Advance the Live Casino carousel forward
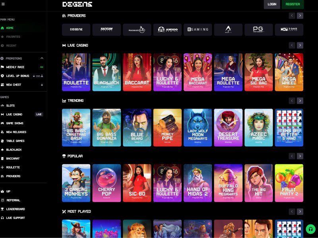Viewport: 318px width, 238px height. [300, 45]
